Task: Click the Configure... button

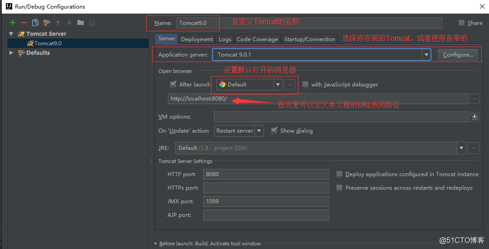Action: pos(458,55)
